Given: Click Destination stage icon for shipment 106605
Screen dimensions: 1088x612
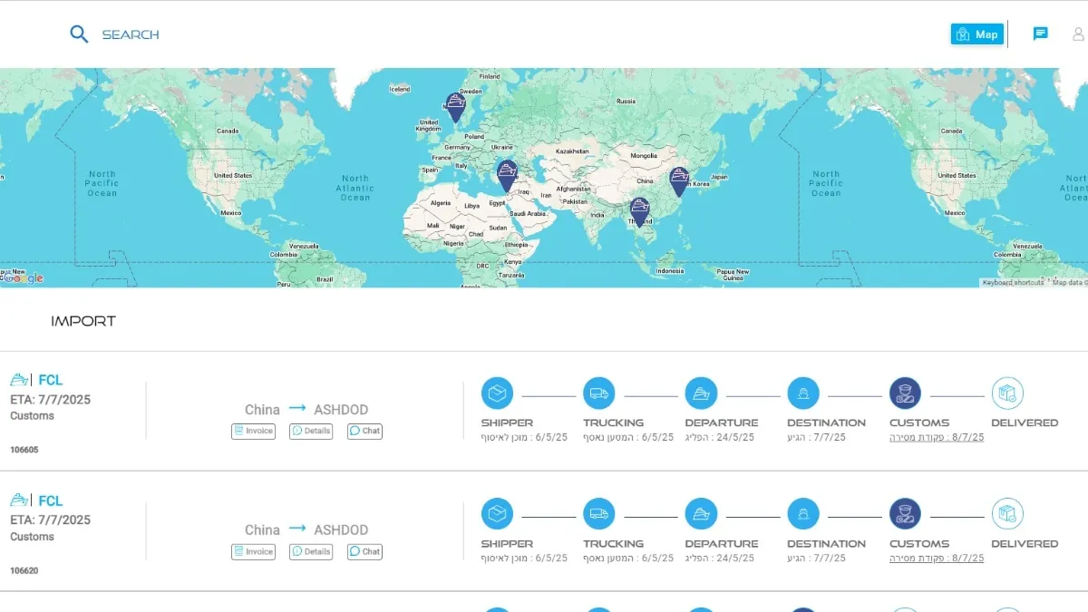Looking at the screenshot, I should pyautogui.click(x=803, y=393).
